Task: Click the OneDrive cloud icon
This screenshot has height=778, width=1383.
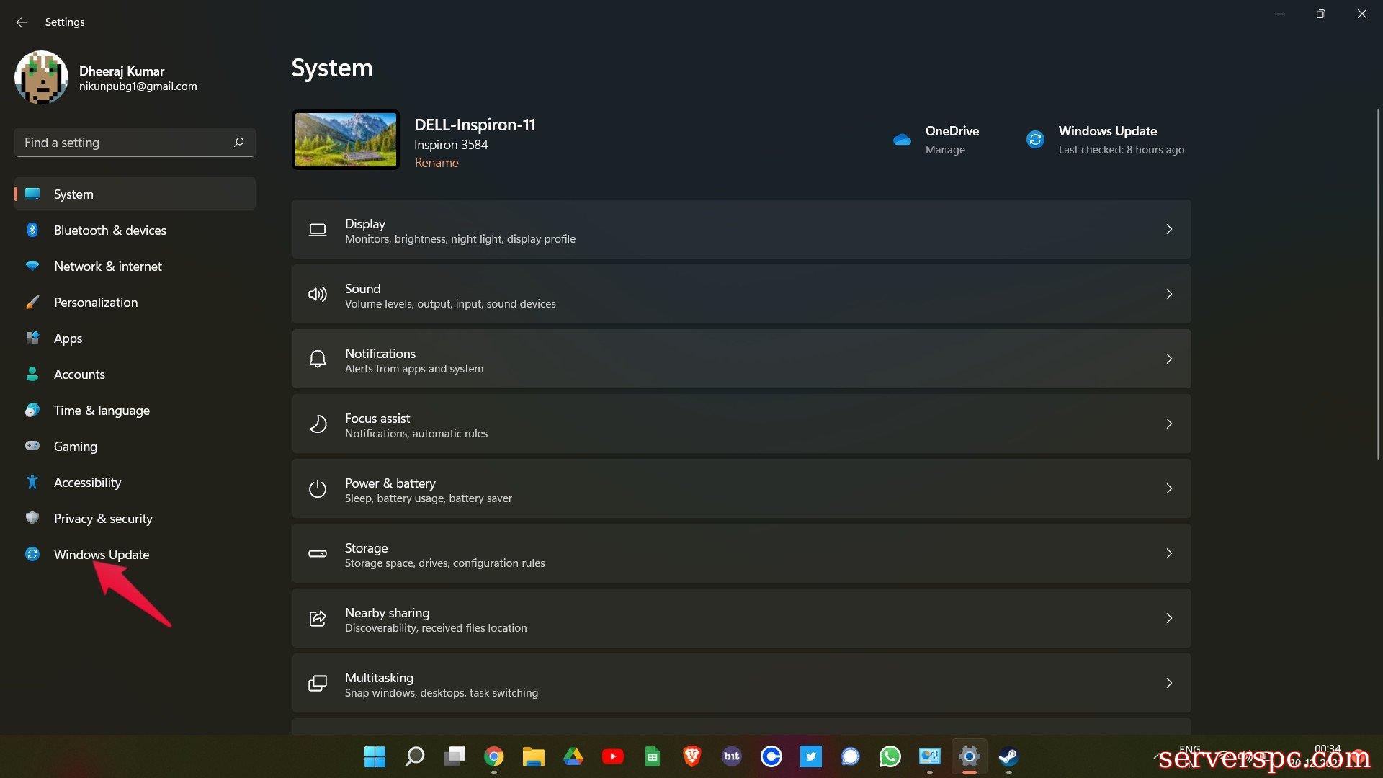Action: pos(902,140)
